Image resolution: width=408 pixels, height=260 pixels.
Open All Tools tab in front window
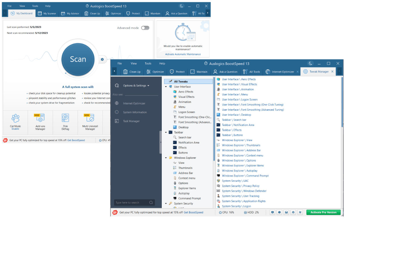(251, 72)
